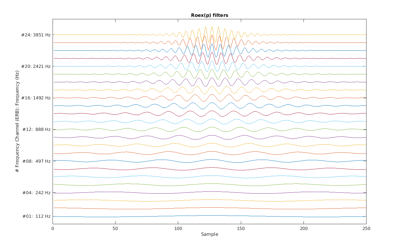Click x-axis tick label "250"

pos(366,228)
